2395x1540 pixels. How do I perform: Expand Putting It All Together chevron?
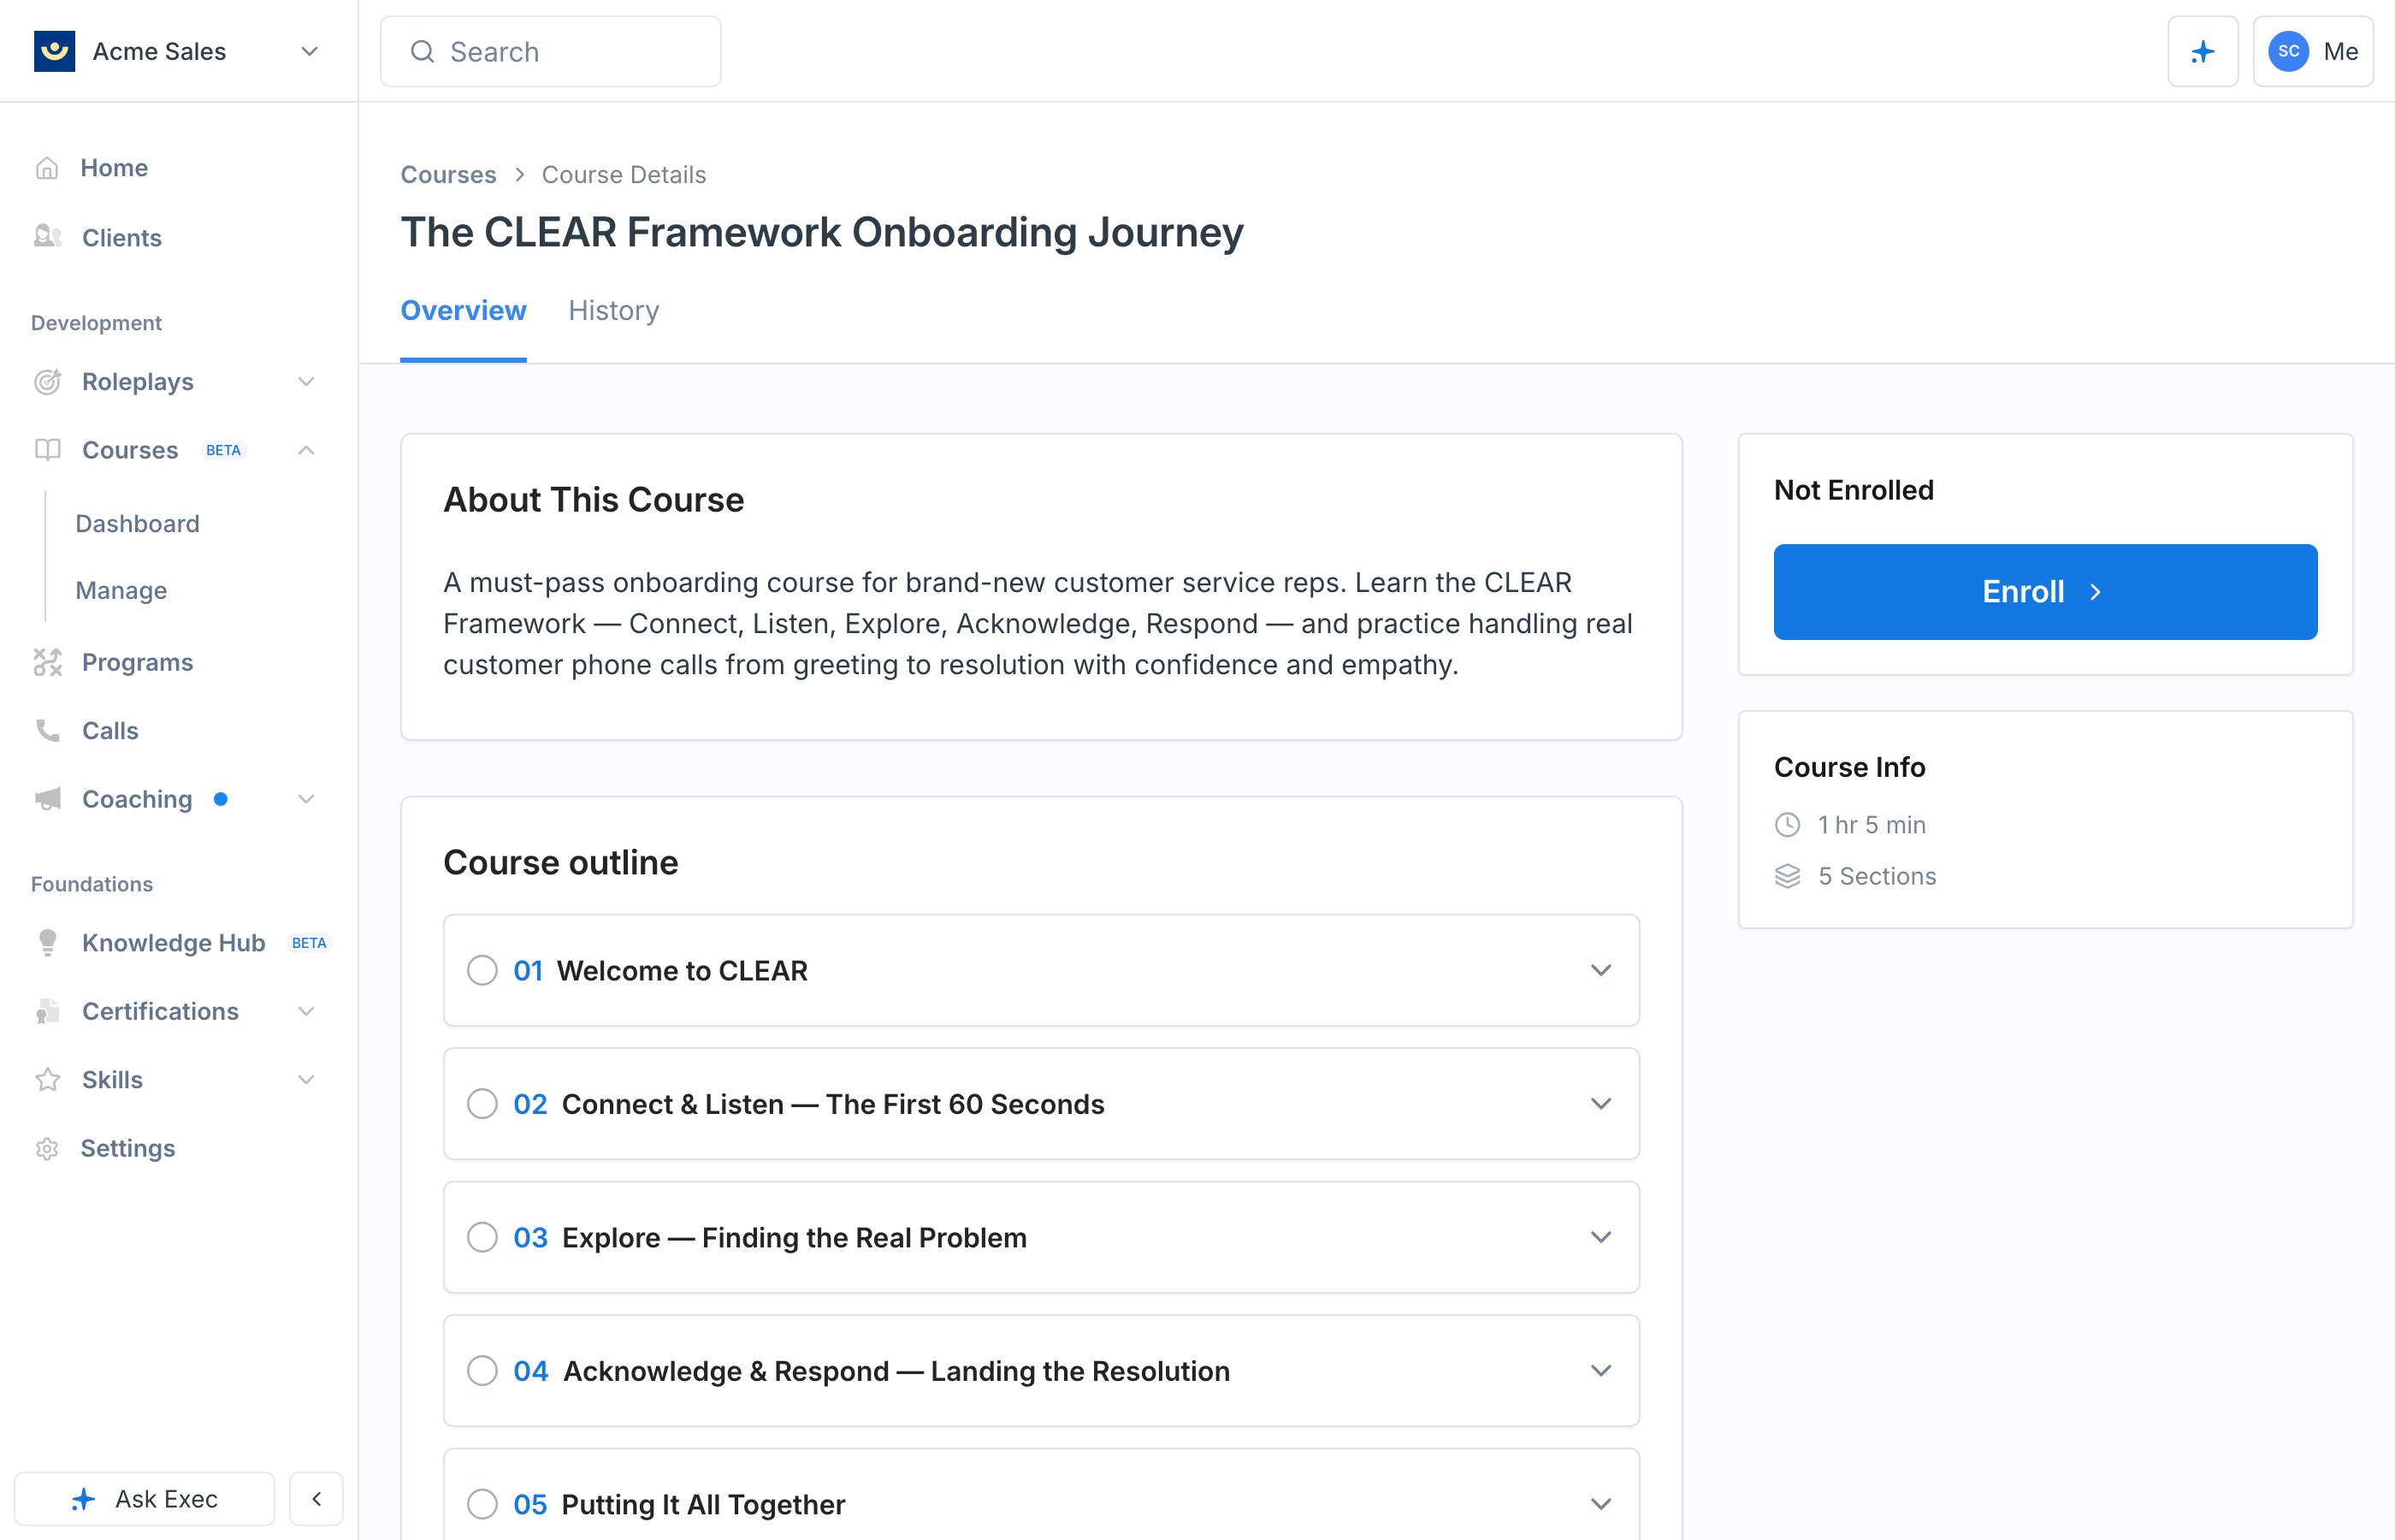(1601, 1504)
